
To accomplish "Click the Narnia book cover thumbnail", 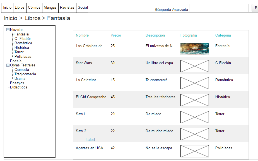I will point(195,49).
